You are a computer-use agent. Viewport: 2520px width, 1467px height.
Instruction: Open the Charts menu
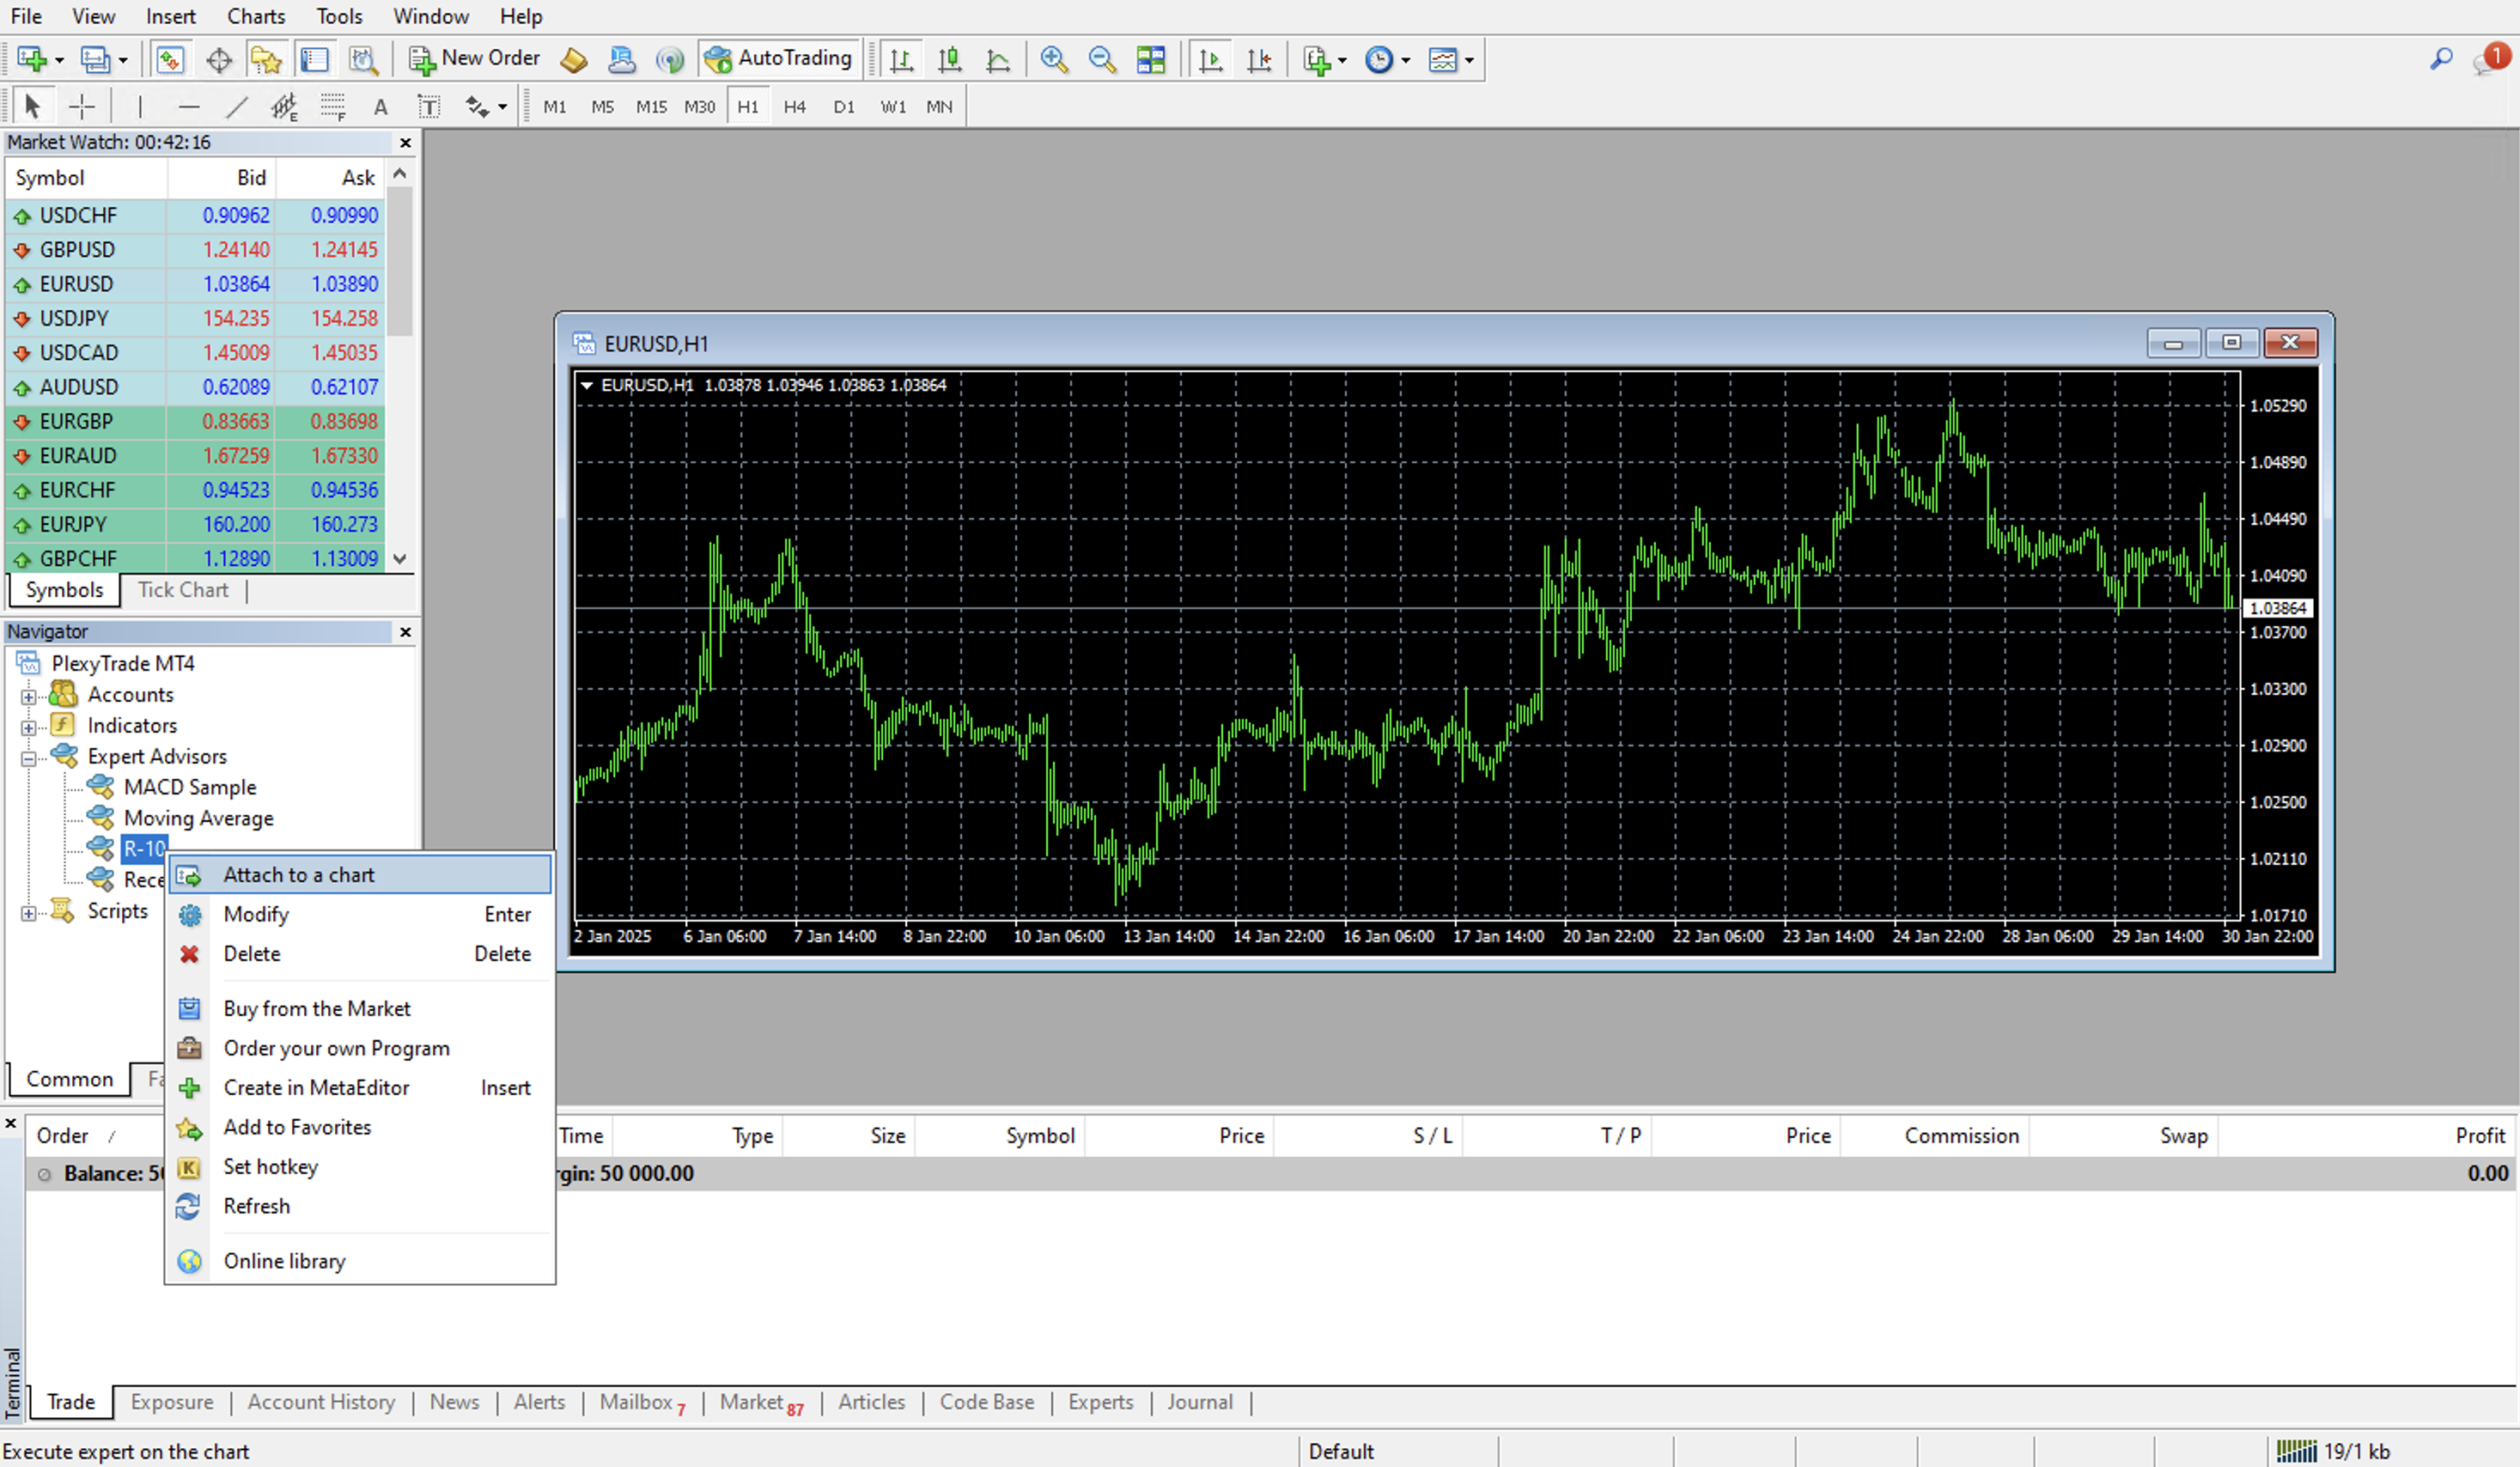(256, 16)
